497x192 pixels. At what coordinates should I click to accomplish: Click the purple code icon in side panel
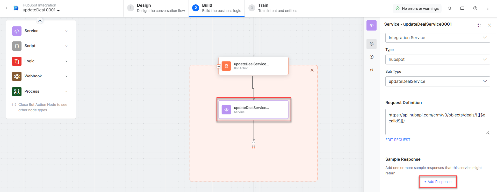(371, 25)
